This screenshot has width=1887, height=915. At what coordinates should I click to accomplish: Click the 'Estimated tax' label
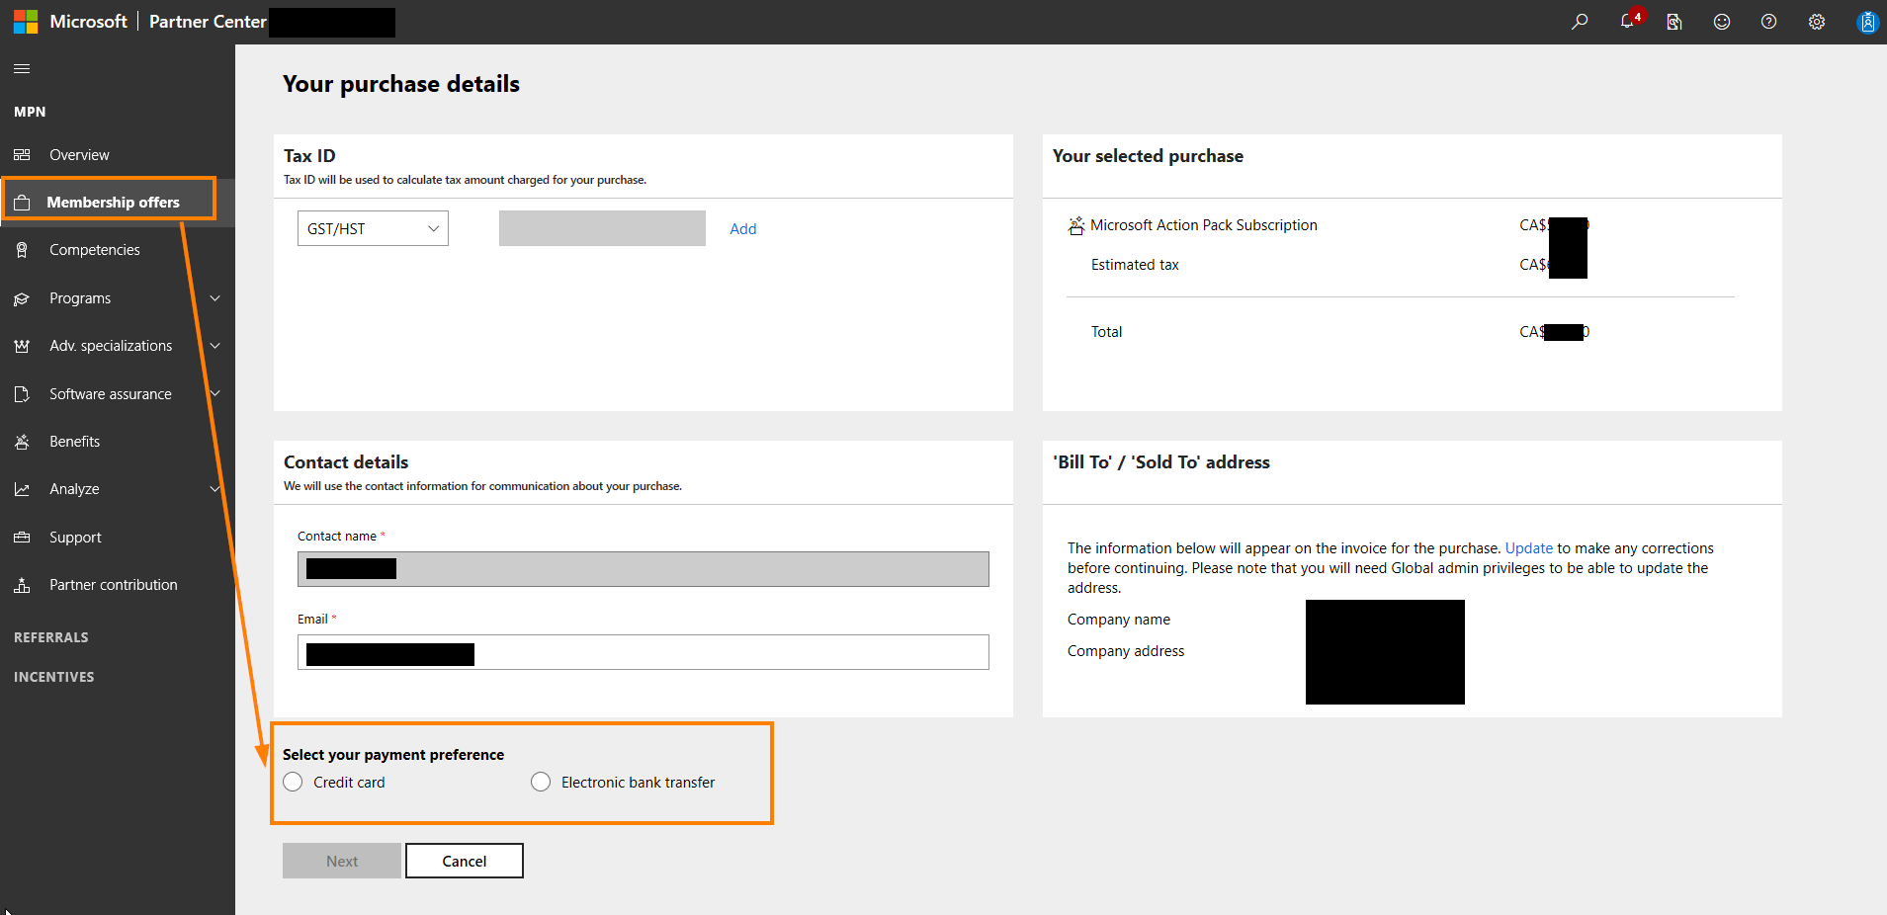[1135, 265]
